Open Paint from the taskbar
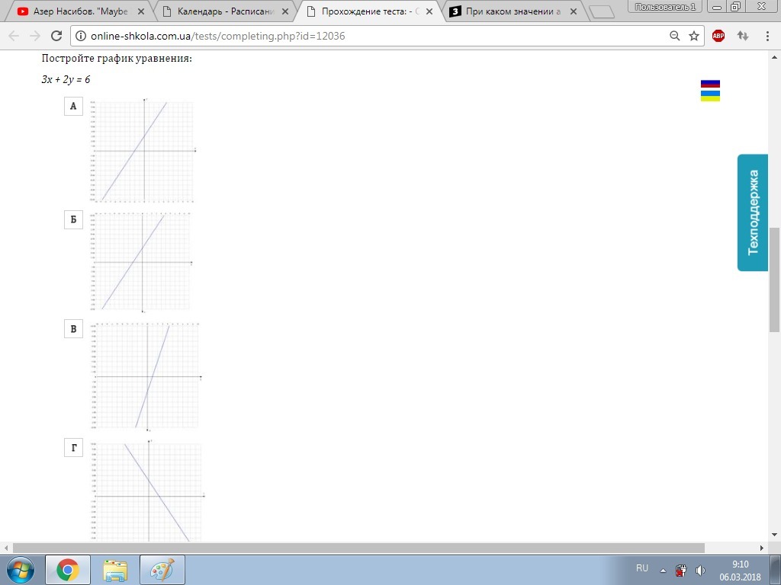This screenshot has height=585, width=781. [x=162, y=570]
